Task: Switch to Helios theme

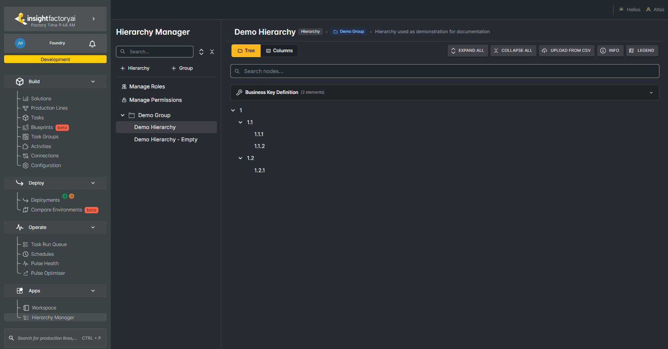Action: 630,9
